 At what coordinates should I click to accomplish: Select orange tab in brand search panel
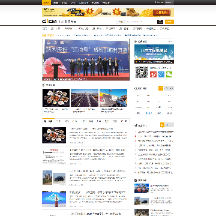pos(161,88)
